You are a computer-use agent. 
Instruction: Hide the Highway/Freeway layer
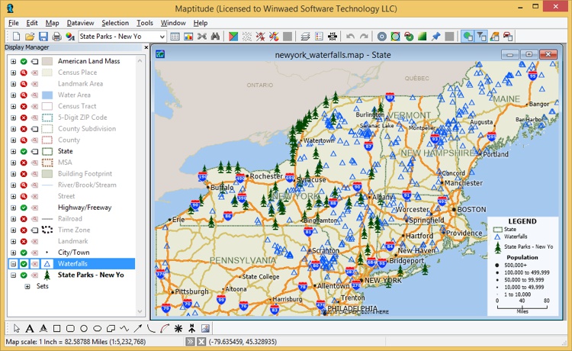point(24,208)
